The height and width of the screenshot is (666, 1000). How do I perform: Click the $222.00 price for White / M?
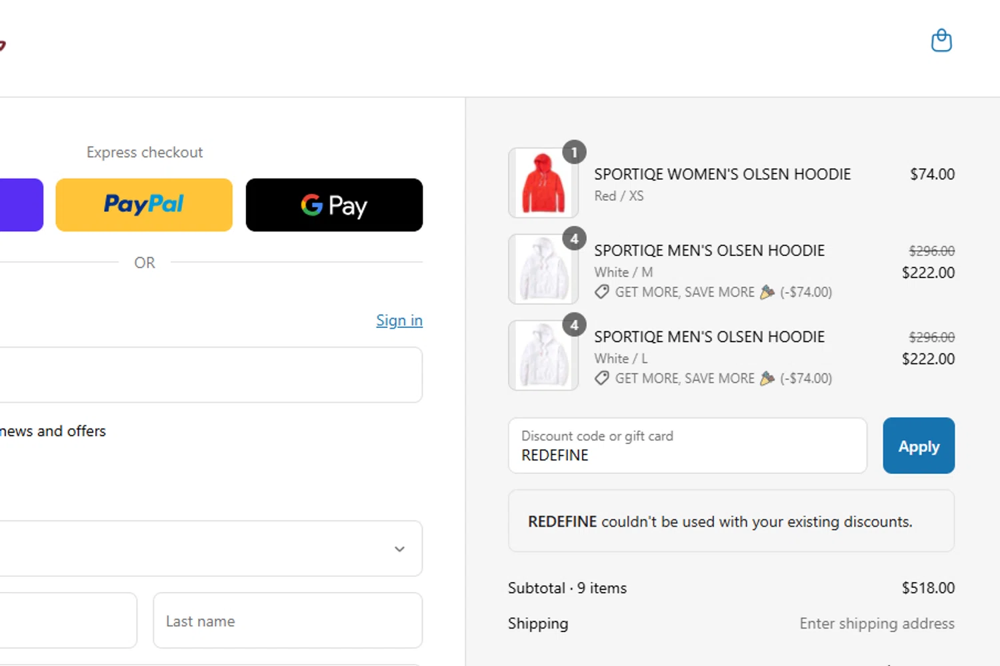pos(928,273)
